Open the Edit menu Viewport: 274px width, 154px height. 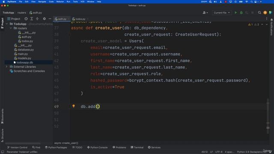click(27, 2)
